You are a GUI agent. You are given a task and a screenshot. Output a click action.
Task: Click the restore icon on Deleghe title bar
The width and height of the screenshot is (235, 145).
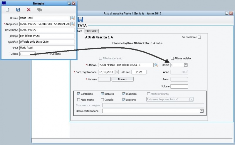point(69,3)
